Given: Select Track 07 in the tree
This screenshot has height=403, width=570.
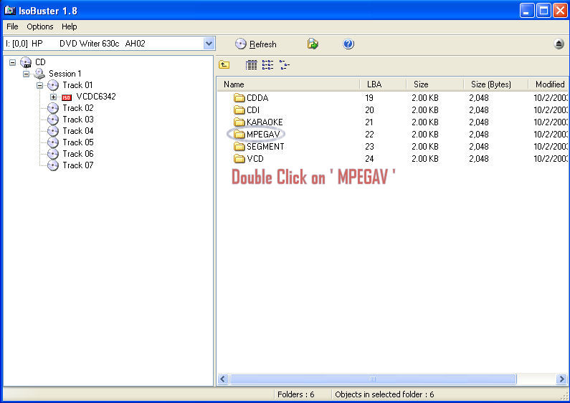Looking at the screenshot, I should (78, 165).
